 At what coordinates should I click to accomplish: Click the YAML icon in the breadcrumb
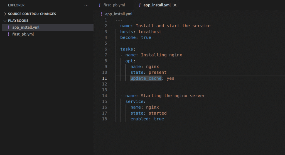click(x=102, y=14)
